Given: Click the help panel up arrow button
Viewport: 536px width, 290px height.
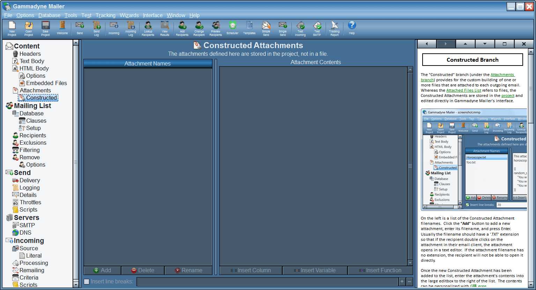Looking at the screenshot, I should [x=465, y=44].
